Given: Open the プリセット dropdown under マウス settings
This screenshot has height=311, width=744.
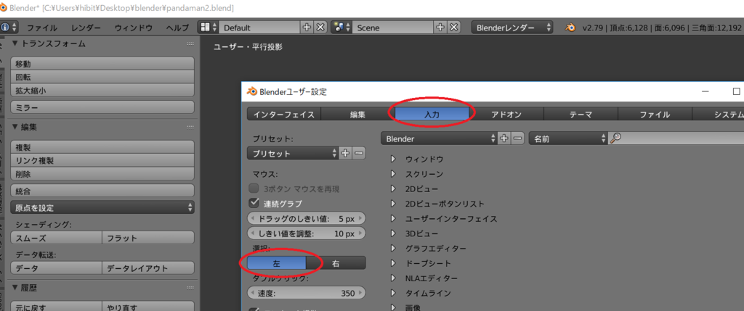Looking at the screenshot, I should (293, 154).
